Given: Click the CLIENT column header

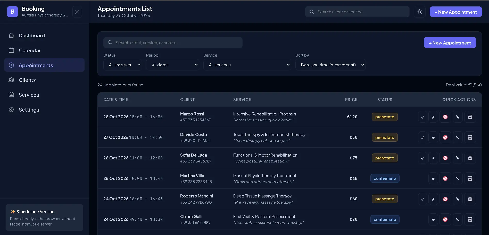Looking at the screenshot, I should [187, 100].
